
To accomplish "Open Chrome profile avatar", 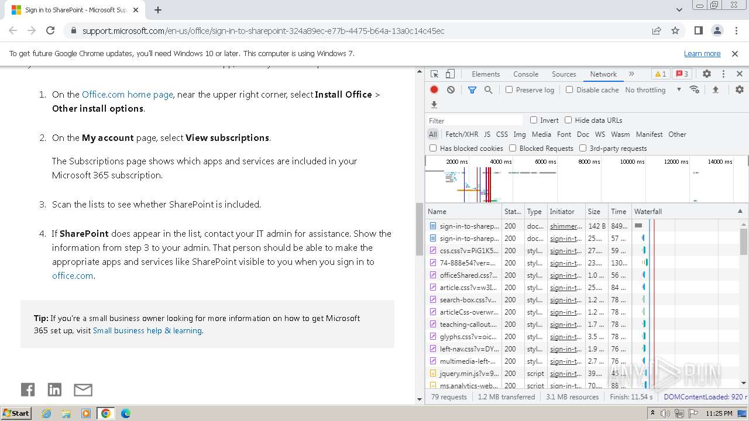I will pyautogui.click(x=717, y=31).
